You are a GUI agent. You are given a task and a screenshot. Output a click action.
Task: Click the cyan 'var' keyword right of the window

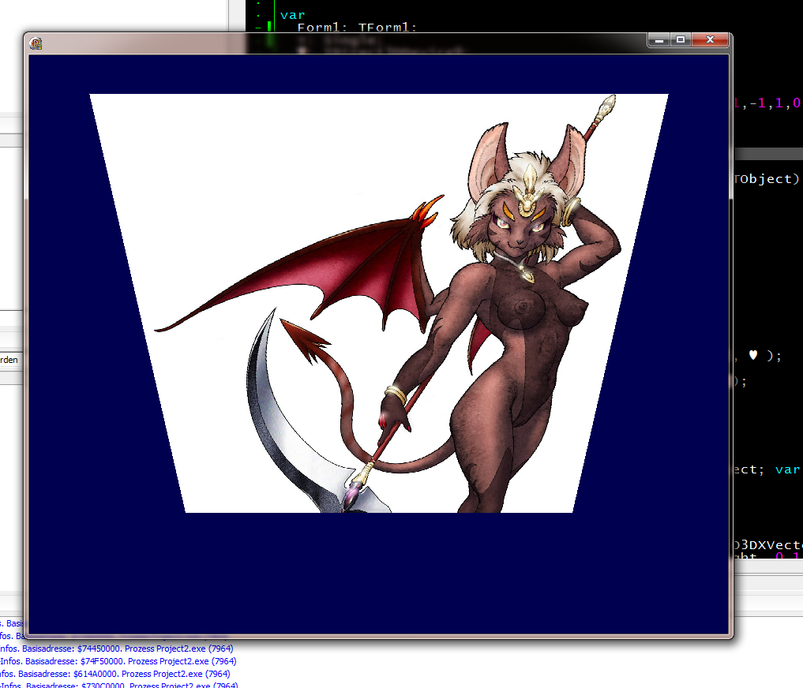[787, 469]
